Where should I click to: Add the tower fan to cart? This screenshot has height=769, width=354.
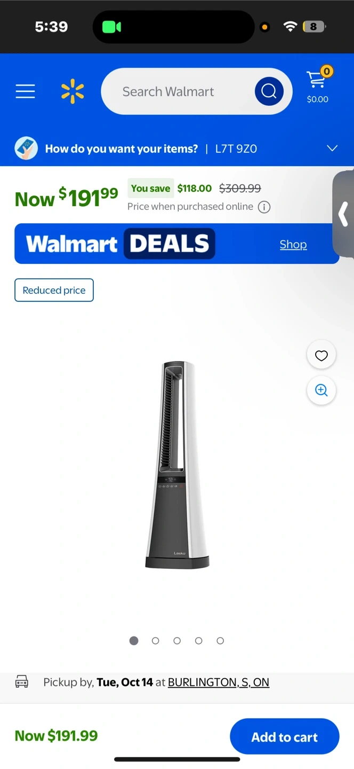(x=285, y=737)
